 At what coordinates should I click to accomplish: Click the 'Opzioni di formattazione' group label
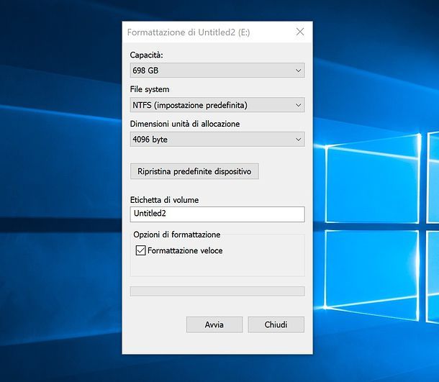click(176, 235)
